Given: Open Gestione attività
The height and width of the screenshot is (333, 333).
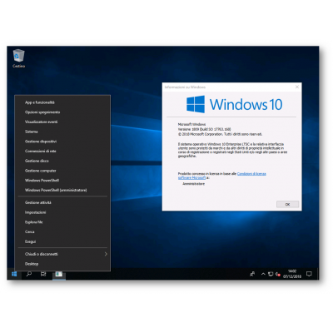Looking at the screenshot, I should 62,202.
